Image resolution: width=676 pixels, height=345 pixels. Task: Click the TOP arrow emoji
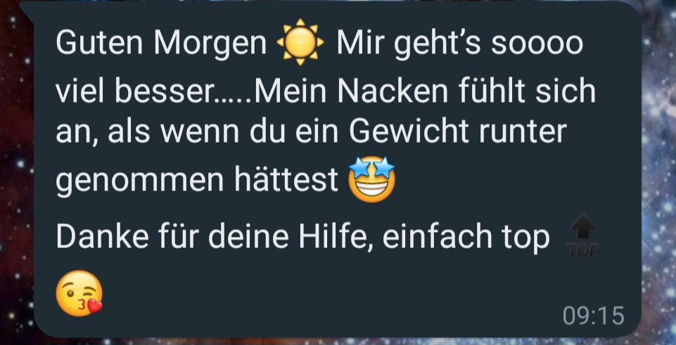[583, 235]
